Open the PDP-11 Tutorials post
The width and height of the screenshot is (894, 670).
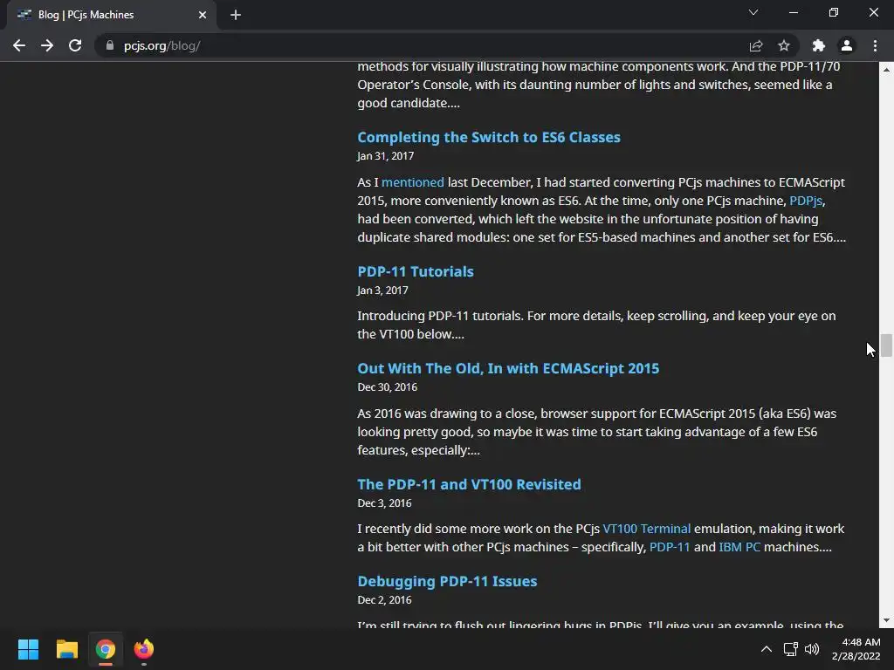[415, 272]
